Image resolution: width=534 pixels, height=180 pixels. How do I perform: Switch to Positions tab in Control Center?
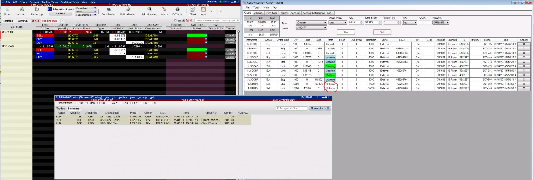284,13
